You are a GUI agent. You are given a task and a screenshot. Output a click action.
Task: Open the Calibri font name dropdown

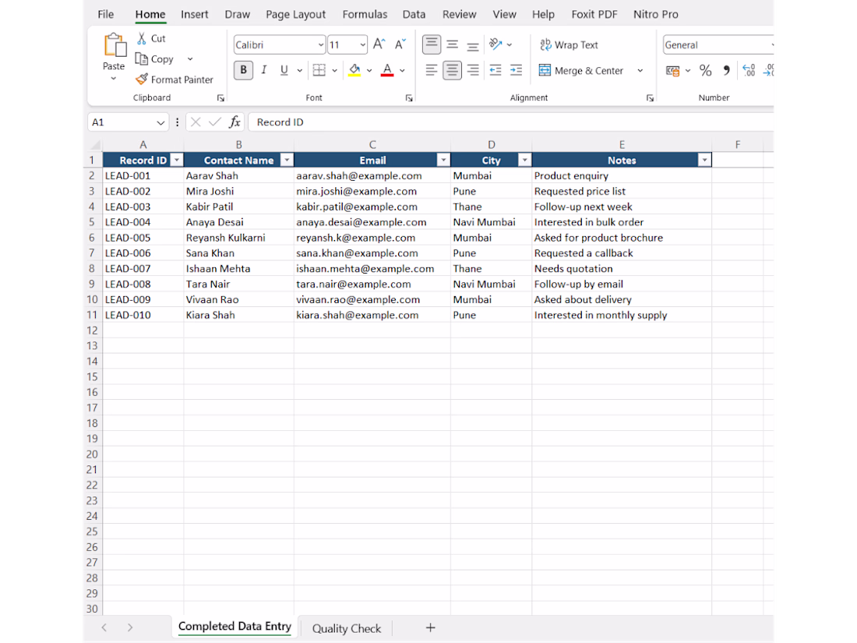[320, 45]
